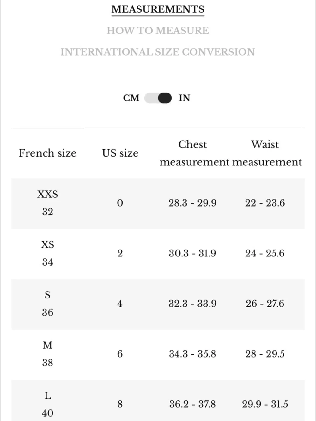316x421 pixels.
Task: Select the Measurements tab
Action: tap(158, 9)
